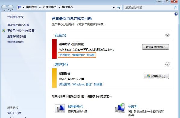Click the flag icon in address bar
Screen dimensions: 180x118
pyautogui.click(x=19, y=7)
